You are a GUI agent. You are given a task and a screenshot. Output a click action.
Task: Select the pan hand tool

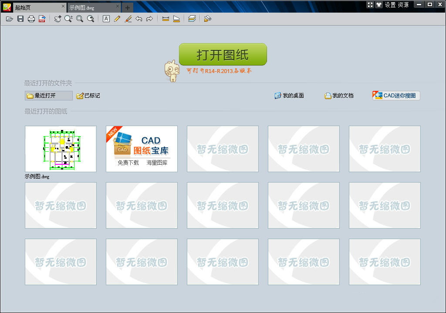pyautogui.click(x=57, y=19)
